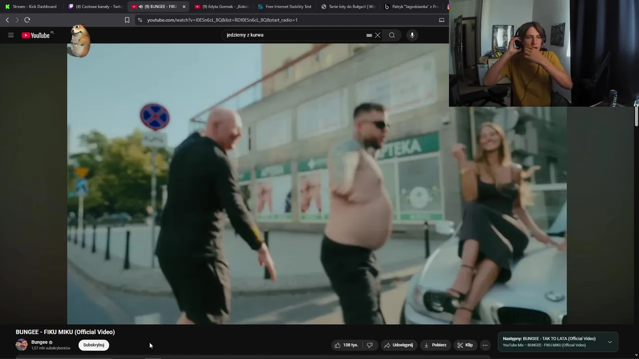Clear the search box with the X

click(x=377, y=35)
